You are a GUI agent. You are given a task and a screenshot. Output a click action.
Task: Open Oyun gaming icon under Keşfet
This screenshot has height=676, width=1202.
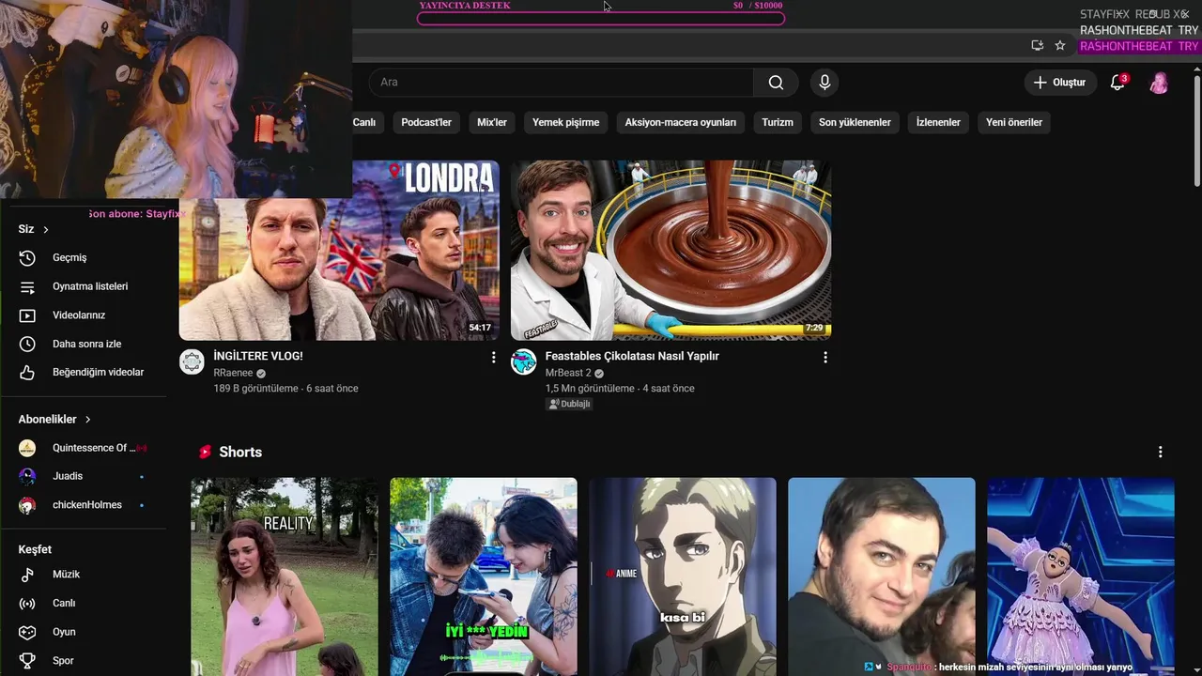[x=27, y=632]
